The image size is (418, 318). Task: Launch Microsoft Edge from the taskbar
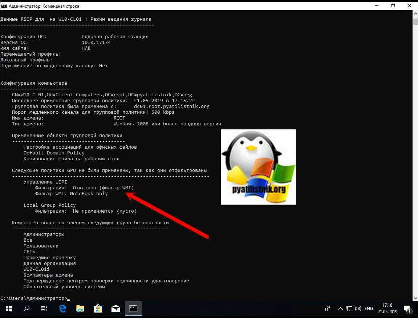pos(62,309)
